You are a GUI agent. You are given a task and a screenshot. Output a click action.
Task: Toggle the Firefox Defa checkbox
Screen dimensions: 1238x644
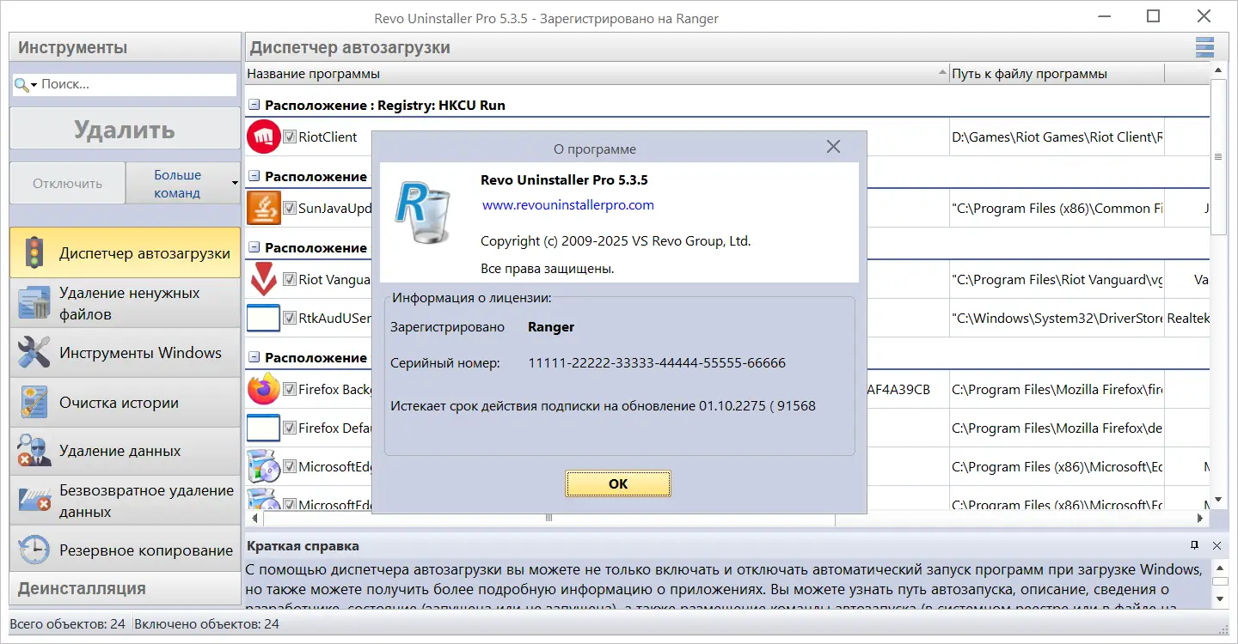click(x=290, y=428)
